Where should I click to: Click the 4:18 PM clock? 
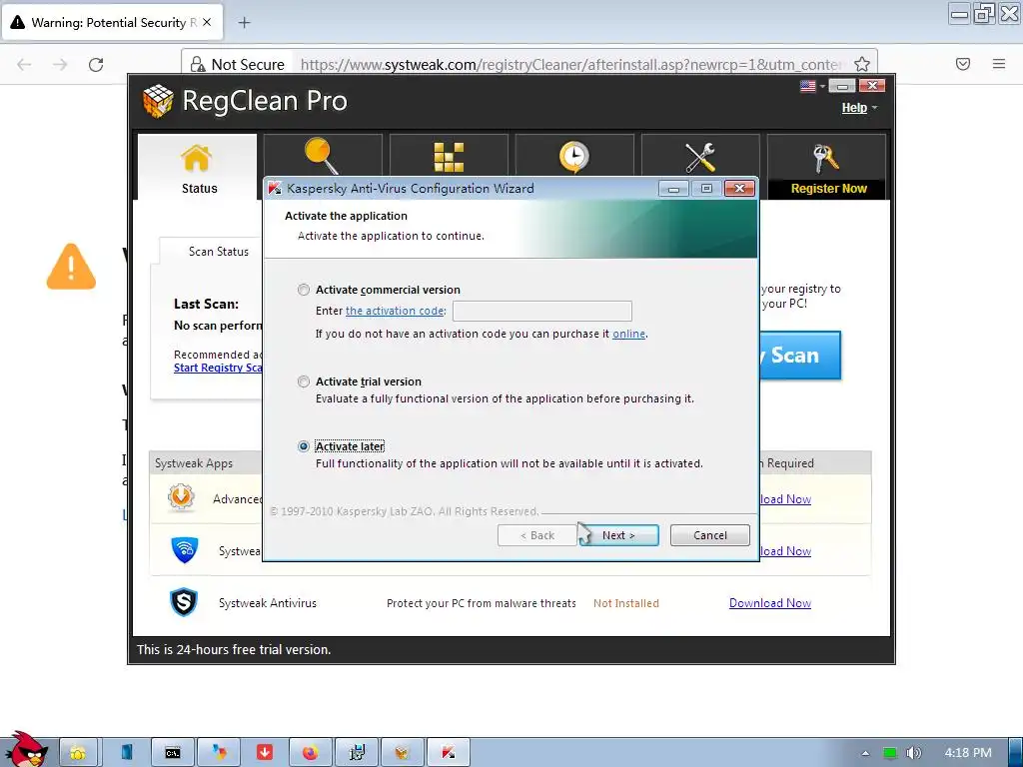click(x=967, y=753)
